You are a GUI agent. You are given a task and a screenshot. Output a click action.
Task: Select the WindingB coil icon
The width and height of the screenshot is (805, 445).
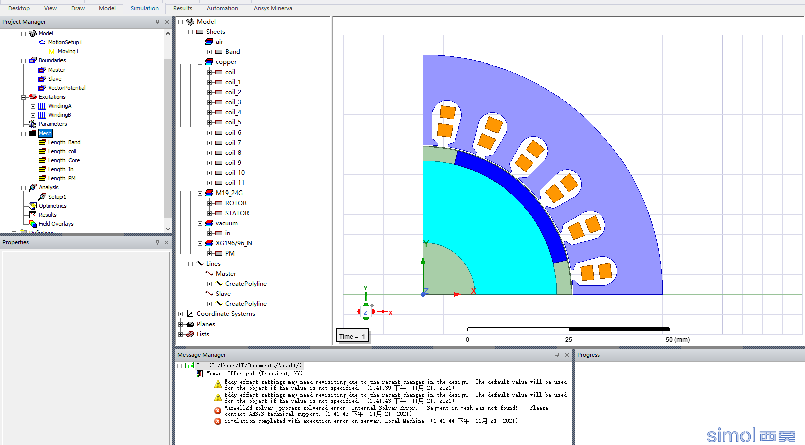click(42, 115)
